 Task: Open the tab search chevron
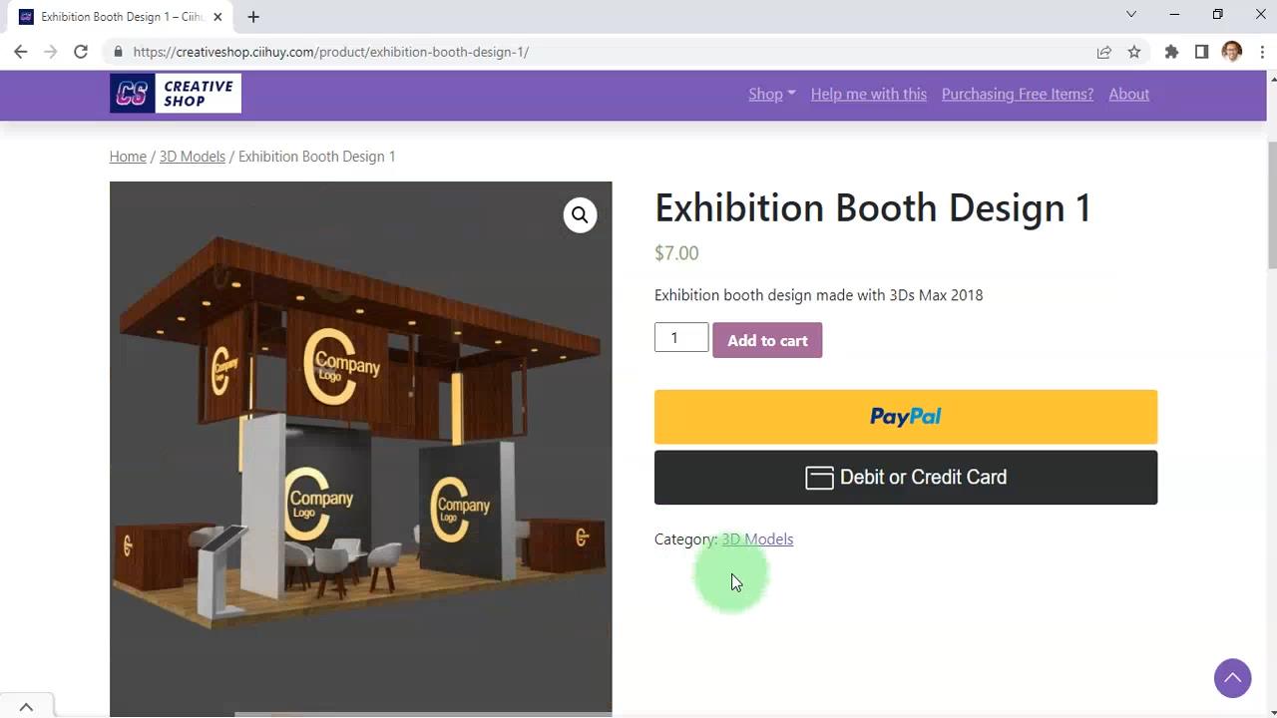1130,14
